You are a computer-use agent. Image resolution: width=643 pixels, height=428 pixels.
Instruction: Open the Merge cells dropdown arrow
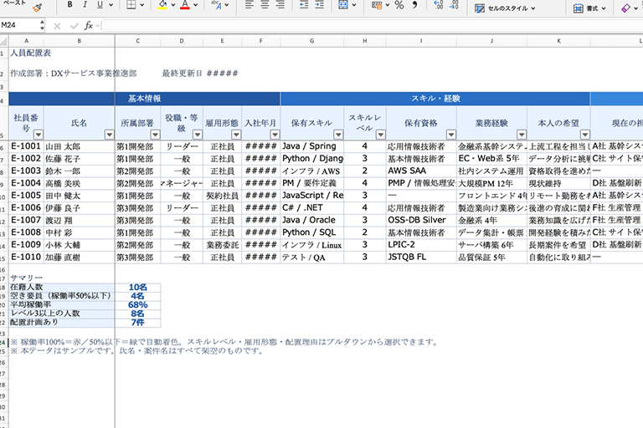click(354, 5)
